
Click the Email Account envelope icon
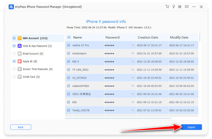click(x=19, y=54)
